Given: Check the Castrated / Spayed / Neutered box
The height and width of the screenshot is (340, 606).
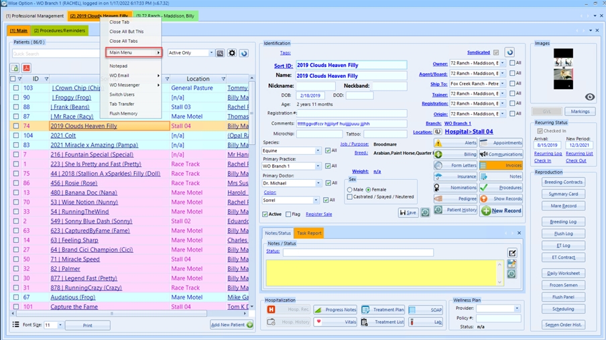Looking at the screenshot, I should 351,197.
